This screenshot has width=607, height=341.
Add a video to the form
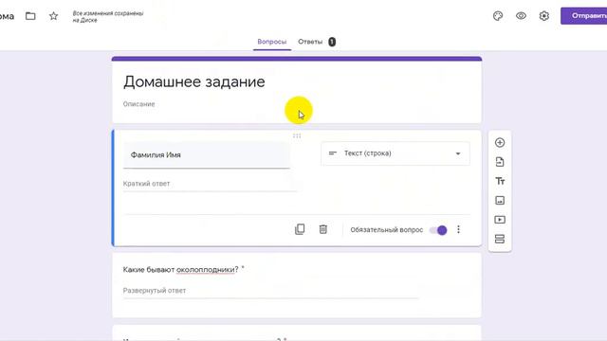coord(500,220)
